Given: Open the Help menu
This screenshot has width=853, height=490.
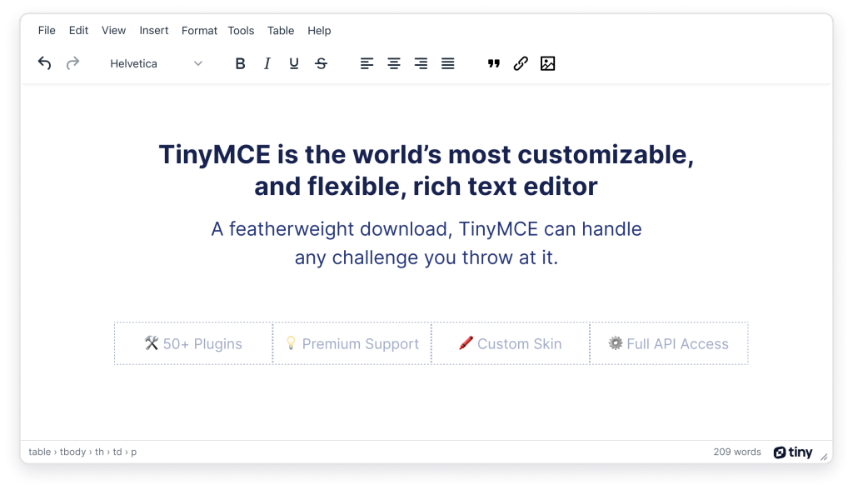Looking at the screenshot, I should 319,31.
